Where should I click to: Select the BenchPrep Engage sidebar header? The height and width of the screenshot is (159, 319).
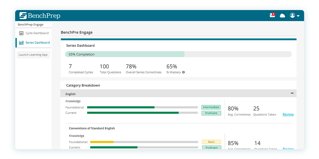(31, 25)
